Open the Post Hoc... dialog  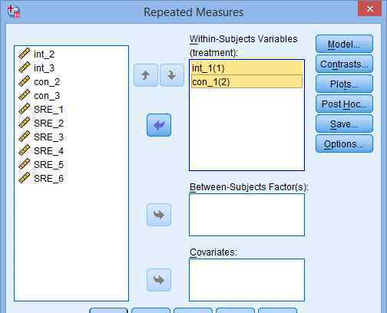pos(344,104)
